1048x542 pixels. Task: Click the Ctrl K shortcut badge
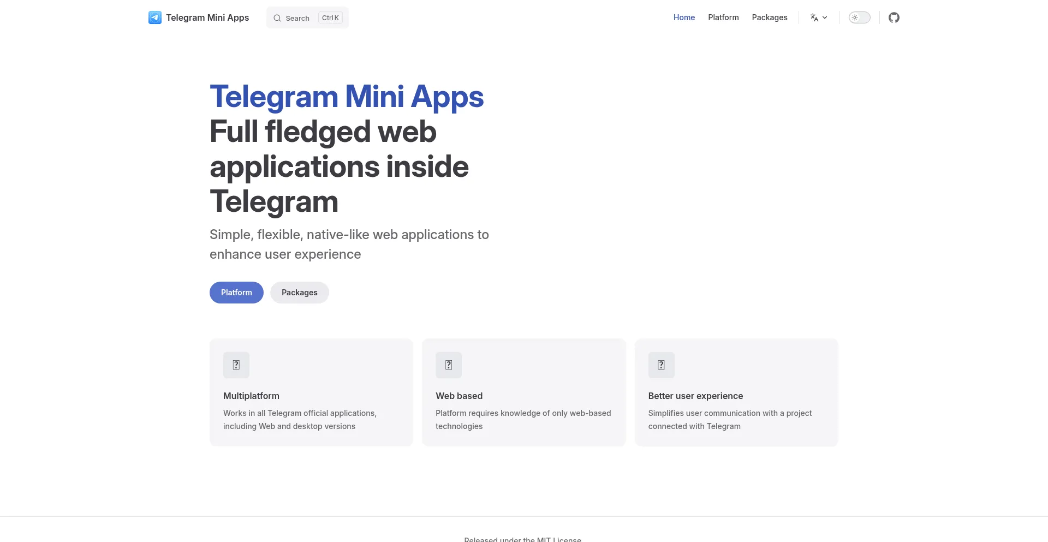330,18
